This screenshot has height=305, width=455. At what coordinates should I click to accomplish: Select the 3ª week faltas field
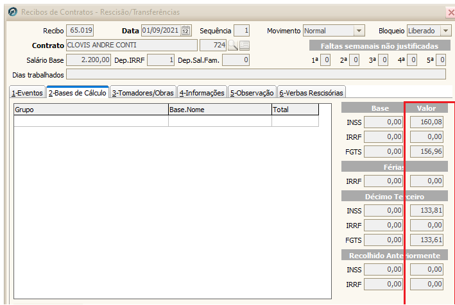383,60
